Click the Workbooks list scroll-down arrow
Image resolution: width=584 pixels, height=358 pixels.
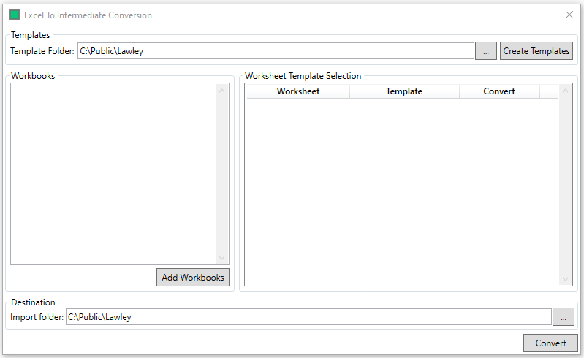pos(222,258)
